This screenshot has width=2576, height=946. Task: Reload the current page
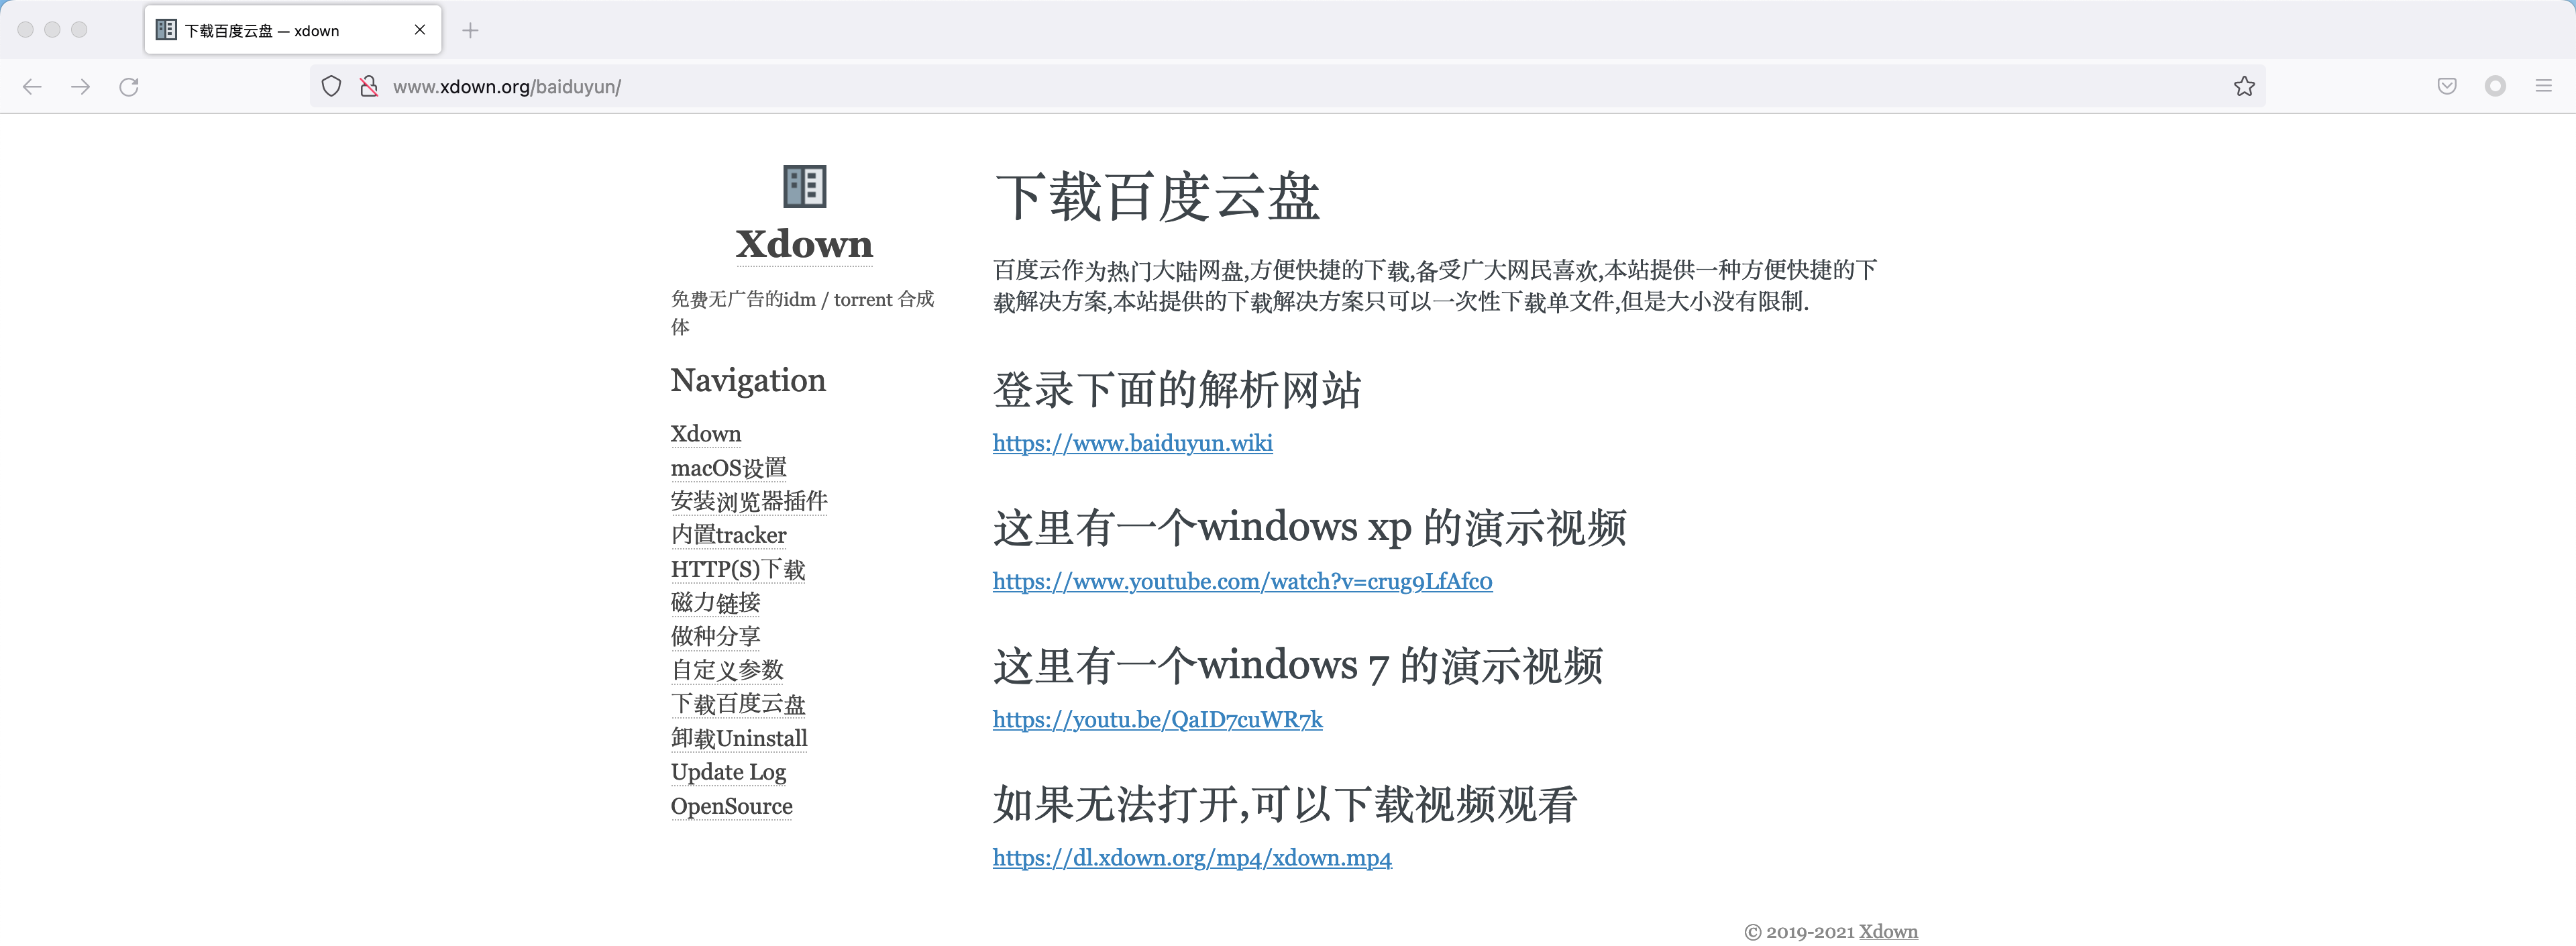(x=129, y=87)
